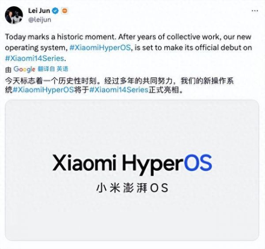265x249 pixels.
Task: Click the orange Xiaomi affiliation badge
Action: 65,11
